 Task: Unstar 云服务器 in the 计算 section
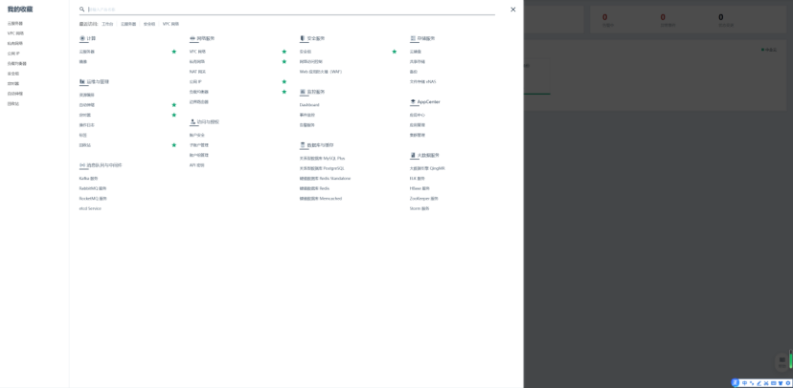[x=174, y=52]
